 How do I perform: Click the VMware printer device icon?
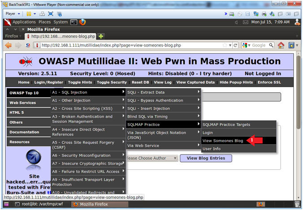(264, 14)
